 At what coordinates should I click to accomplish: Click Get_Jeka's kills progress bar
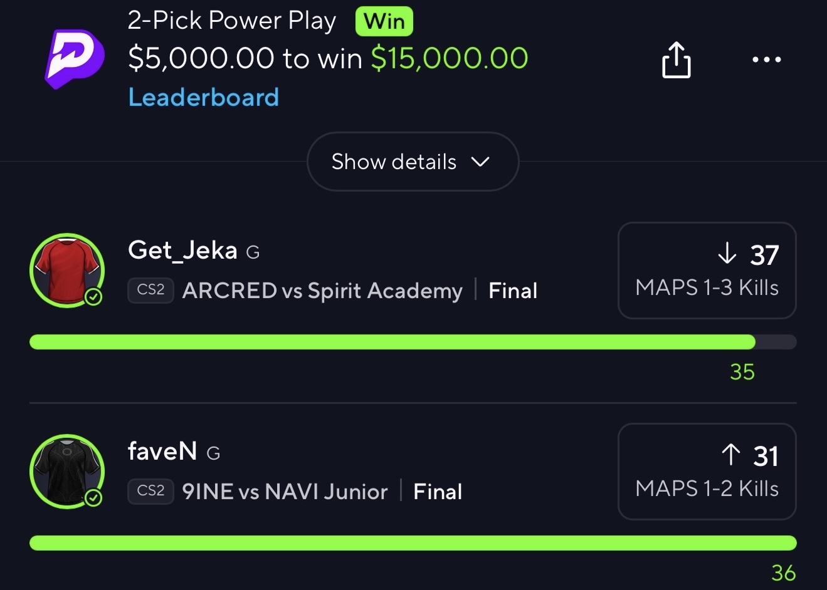coord(413,342)
